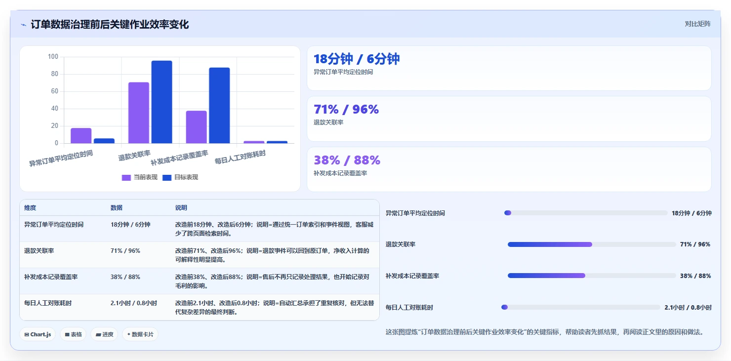The image size is (731, 361).
Task: Click chart axis label 每日人工对账耗时
Action: [x=240, y=158]
